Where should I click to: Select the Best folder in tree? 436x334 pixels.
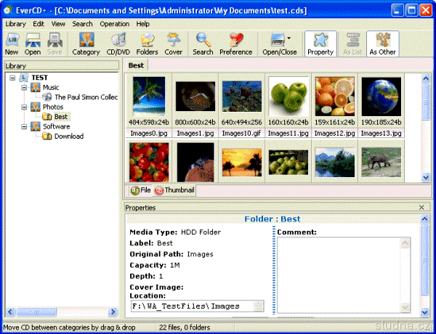click(x=61, y=117)
